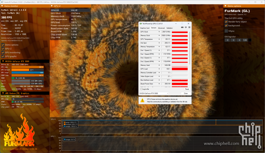This screenshot has height=153, width=265.
Task: Collapse the Demo monitor panel
Action: (2, 6)
